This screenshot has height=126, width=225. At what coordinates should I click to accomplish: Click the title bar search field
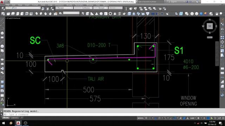click(151, 2)
